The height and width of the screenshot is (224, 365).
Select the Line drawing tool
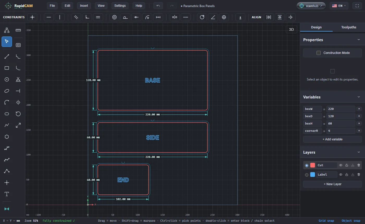pyautogui.click(x=7, y=57)
